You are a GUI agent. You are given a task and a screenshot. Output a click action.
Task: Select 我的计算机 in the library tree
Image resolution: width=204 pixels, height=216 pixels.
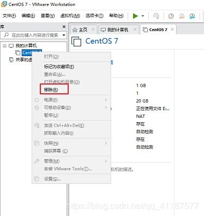26,45
